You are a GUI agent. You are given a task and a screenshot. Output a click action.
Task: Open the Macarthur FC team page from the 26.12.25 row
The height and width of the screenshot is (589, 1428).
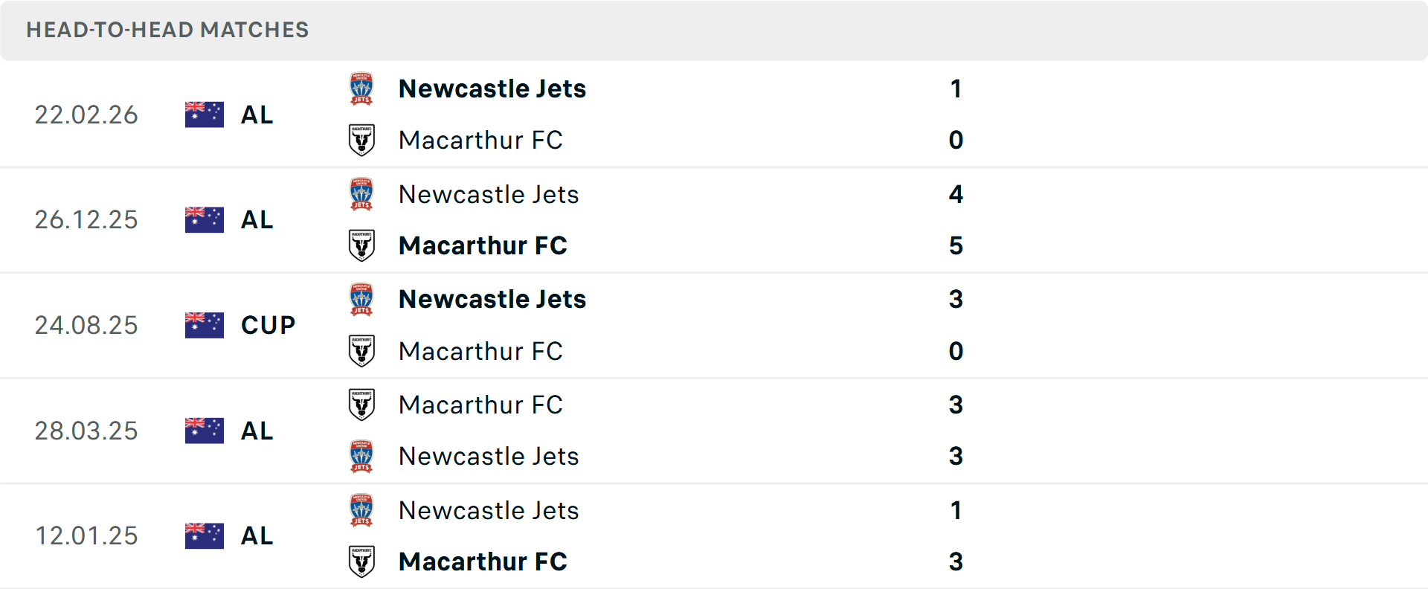483,245
